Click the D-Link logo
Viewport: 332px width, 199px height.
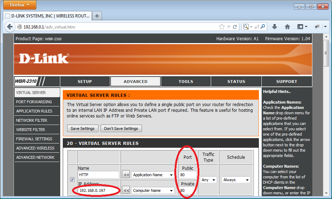44,58
